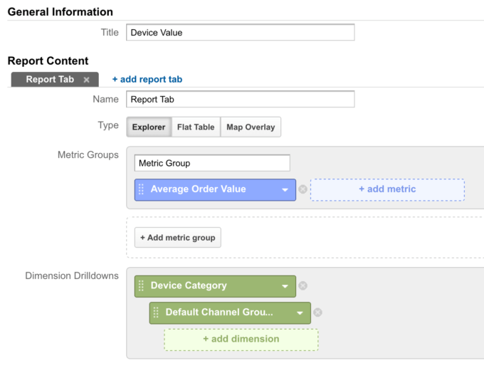Grab the Device Category drag handle
This screenshot has width=484, height=368.
pos(141,286)
